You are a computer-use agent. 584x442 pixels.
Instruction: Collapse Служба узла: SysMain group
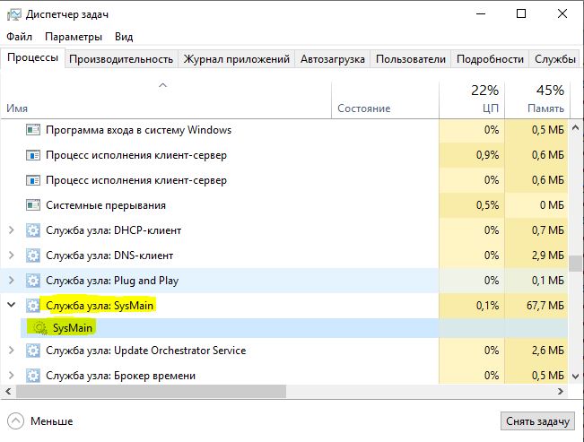coord(11,305)
